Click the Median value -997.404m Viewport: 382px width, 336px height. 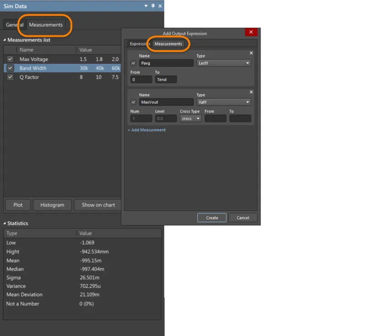tap(92, 269)
